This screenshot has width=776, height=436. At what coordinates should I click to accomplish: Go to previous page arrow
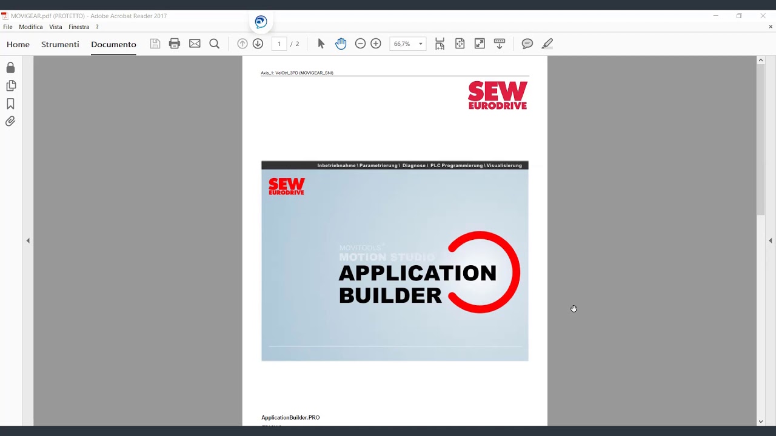pos(242,44)
